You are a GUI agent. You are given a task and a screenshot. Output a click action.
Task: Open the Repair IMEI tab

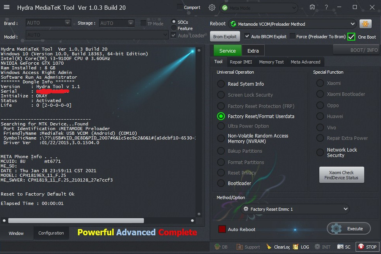tap(241, 62)
